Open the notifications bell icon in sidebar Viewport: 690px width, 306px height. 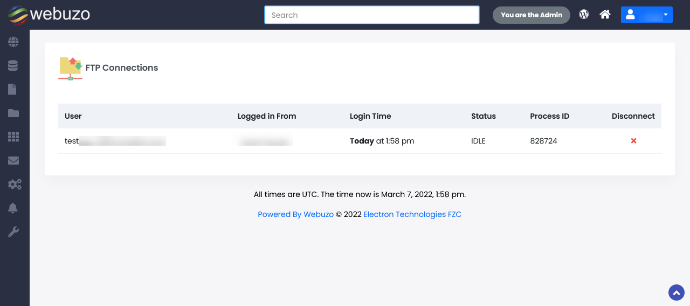click(x=13, y=208)
